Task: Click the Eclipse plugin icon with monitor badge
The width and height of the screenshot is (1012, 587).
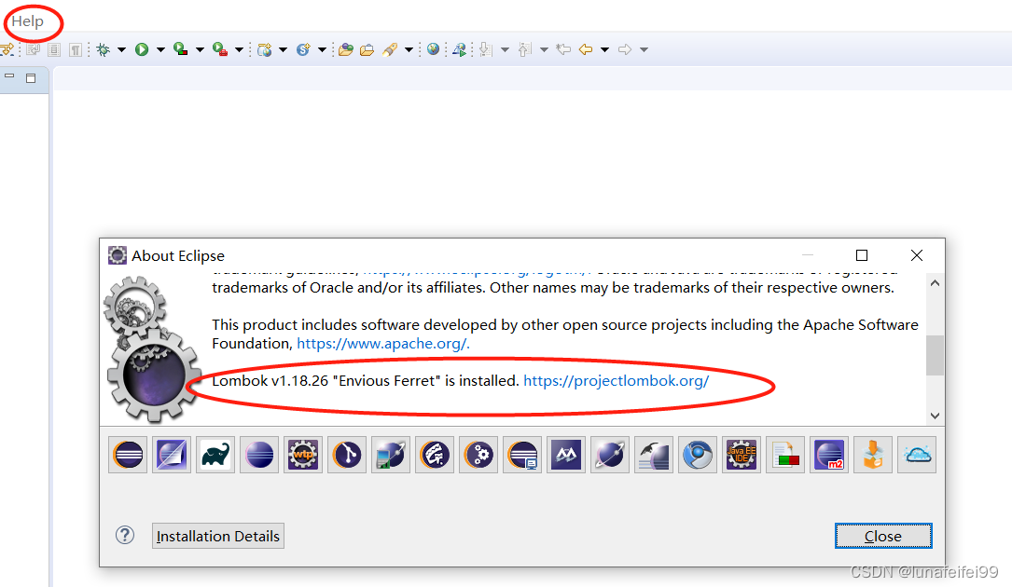Action: tap(522, 455)
